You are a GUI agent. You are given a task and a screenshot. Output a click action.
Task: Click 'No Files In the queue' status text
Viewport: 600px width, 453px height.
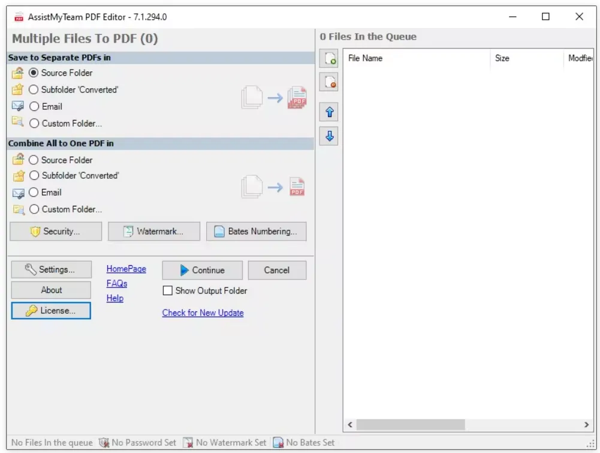click(x=52, y=443)
